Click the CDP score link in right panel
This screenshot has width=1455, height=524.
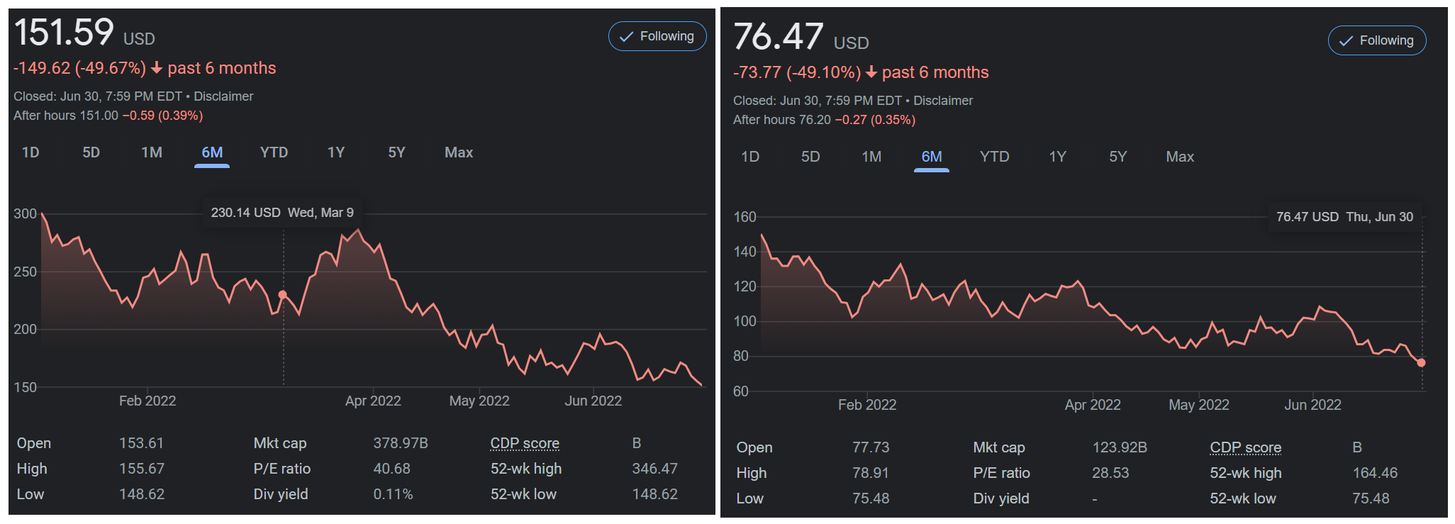[1245, 447]
